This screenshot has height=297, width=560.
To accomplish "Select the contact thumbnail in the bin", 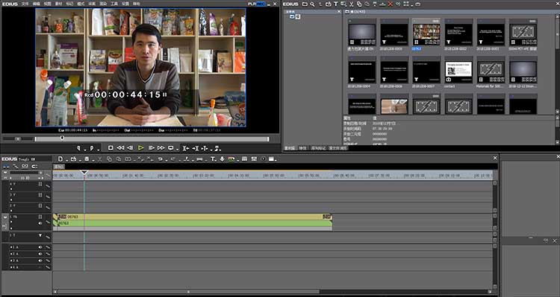I will pyautogui.click(x=458, y=73).
